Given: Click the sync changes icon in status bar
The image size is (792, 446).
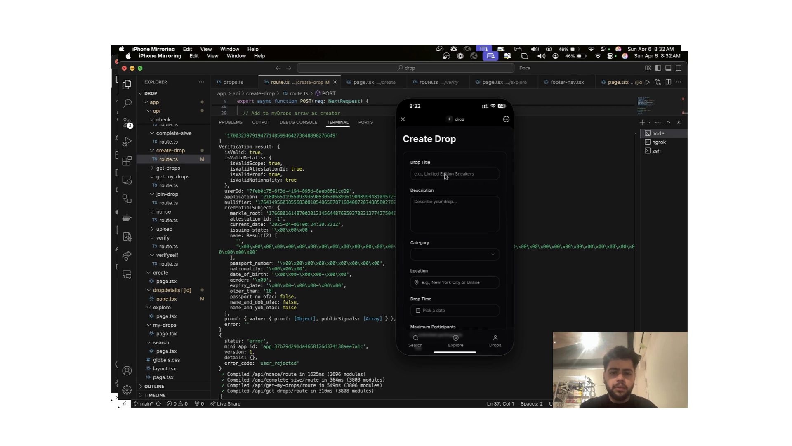Looking at the screenshot, I should tap(158, 404).
